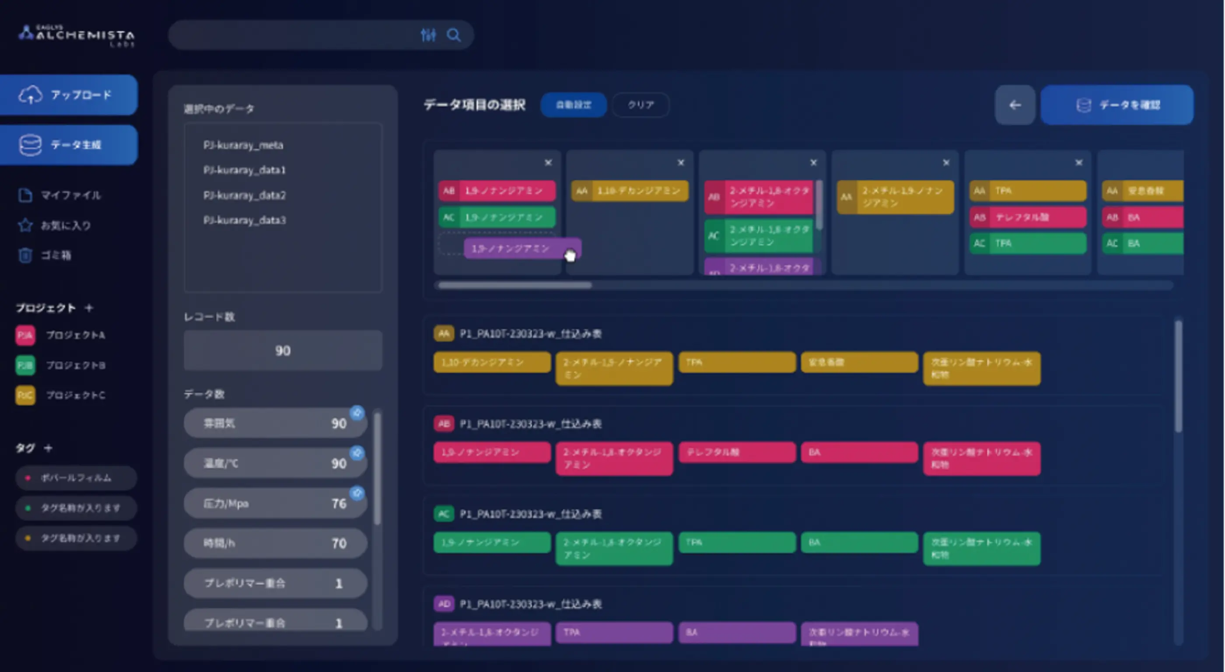Toggle the pin badge on 温度/℃ row
1225x672 pixels.
coord(357,453)
